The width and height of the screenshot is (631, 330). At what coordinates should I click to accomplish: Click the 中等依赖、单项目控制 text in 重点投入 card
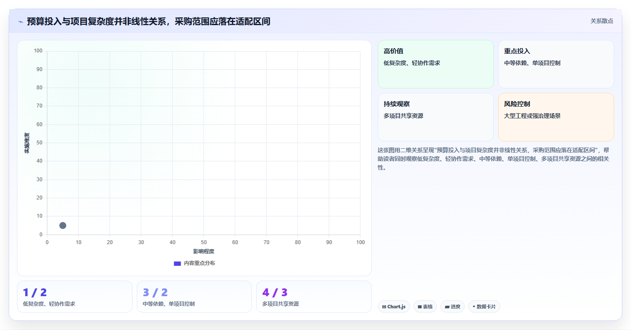(532, 63)
